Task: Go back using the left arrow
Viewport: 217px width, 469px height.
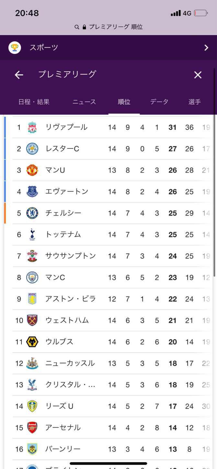Action: [x=19, y=75]
